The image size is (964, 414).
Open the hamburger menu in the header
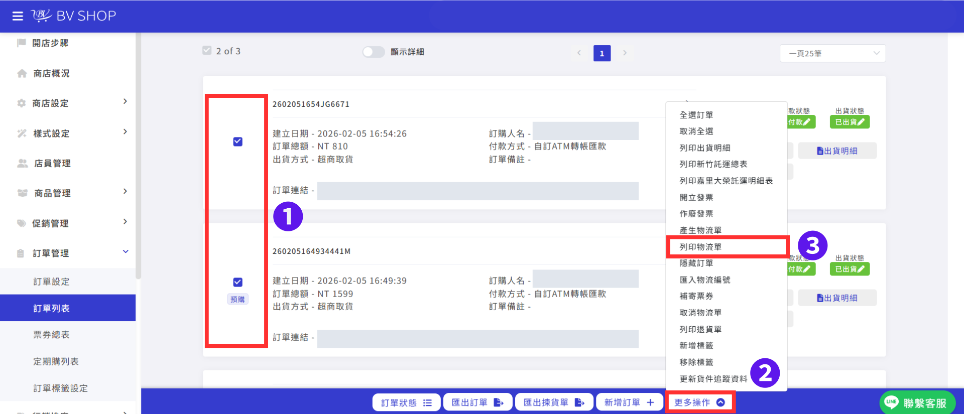click(x=18, y=16)
